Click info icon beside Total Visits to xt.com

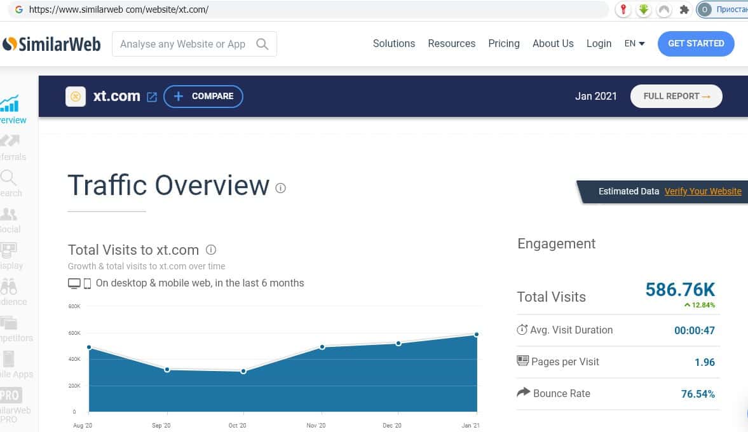(211, 250)
